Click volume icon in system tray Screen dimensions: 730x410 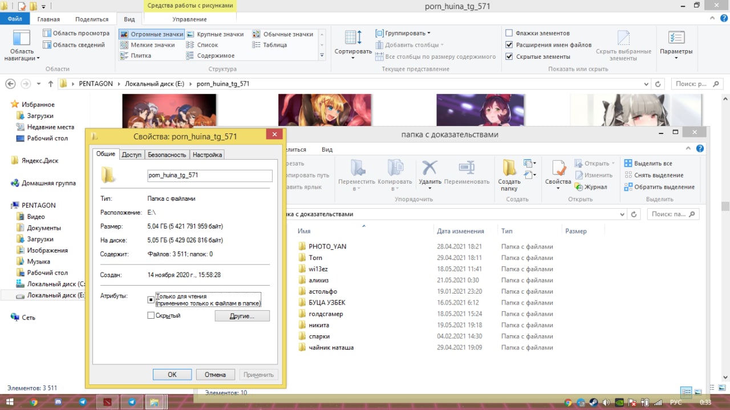click(x=605, y=402)
